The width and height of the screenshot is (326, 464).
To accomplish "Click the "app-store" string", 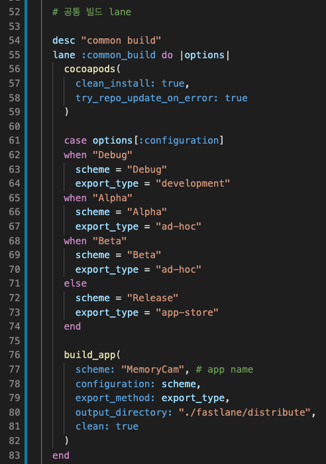I will pyautogui.click(x=187, y=312).
